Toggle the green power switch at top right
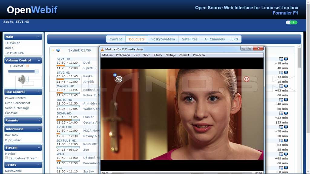The width and height of the screenshot is (310, 174). [292, 22]
